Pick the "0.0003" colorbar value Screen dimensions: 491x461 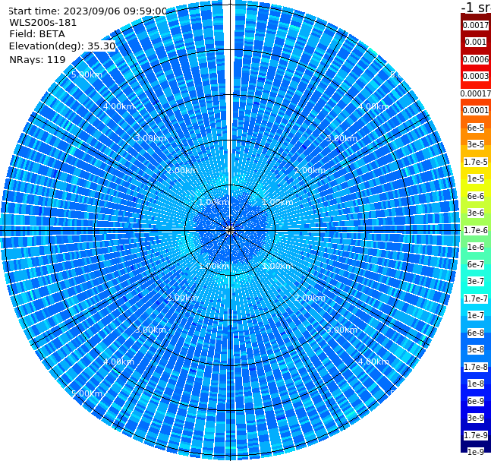[x=476, y=76]
